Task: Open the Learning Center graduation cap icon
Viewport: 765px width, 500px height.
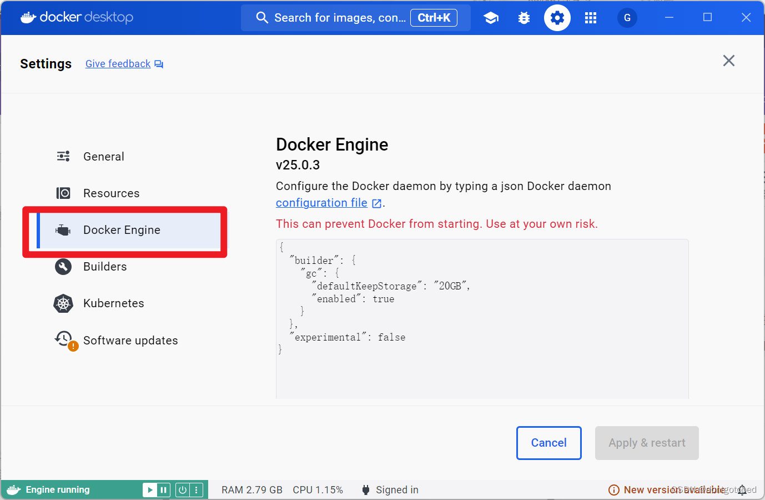Action: [x=491, y=17]
